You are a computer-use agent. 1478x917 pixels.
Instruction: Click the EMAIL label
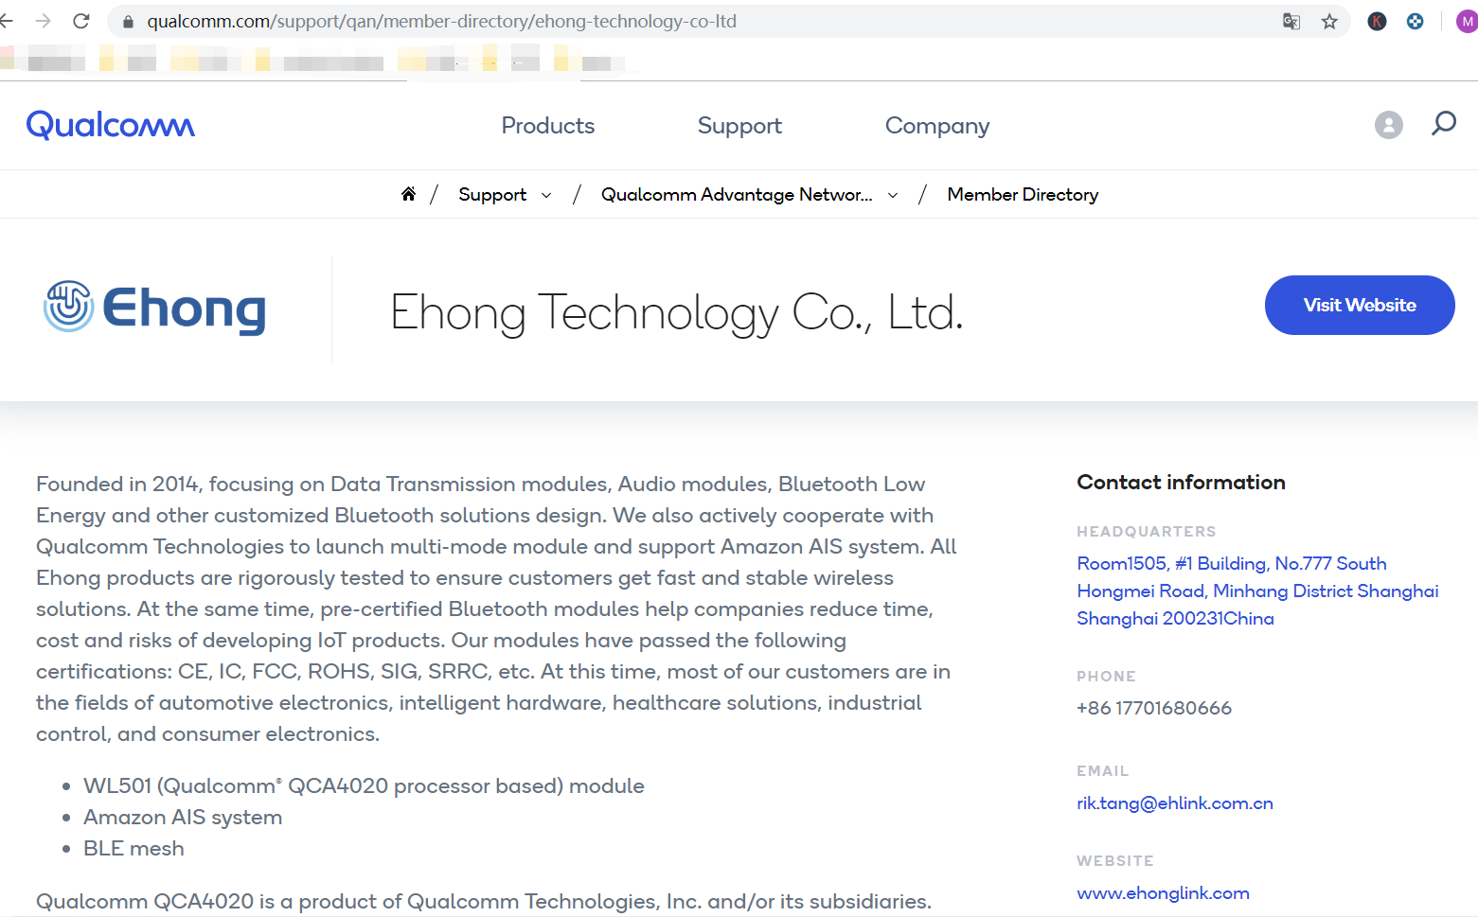(1103, 771)
